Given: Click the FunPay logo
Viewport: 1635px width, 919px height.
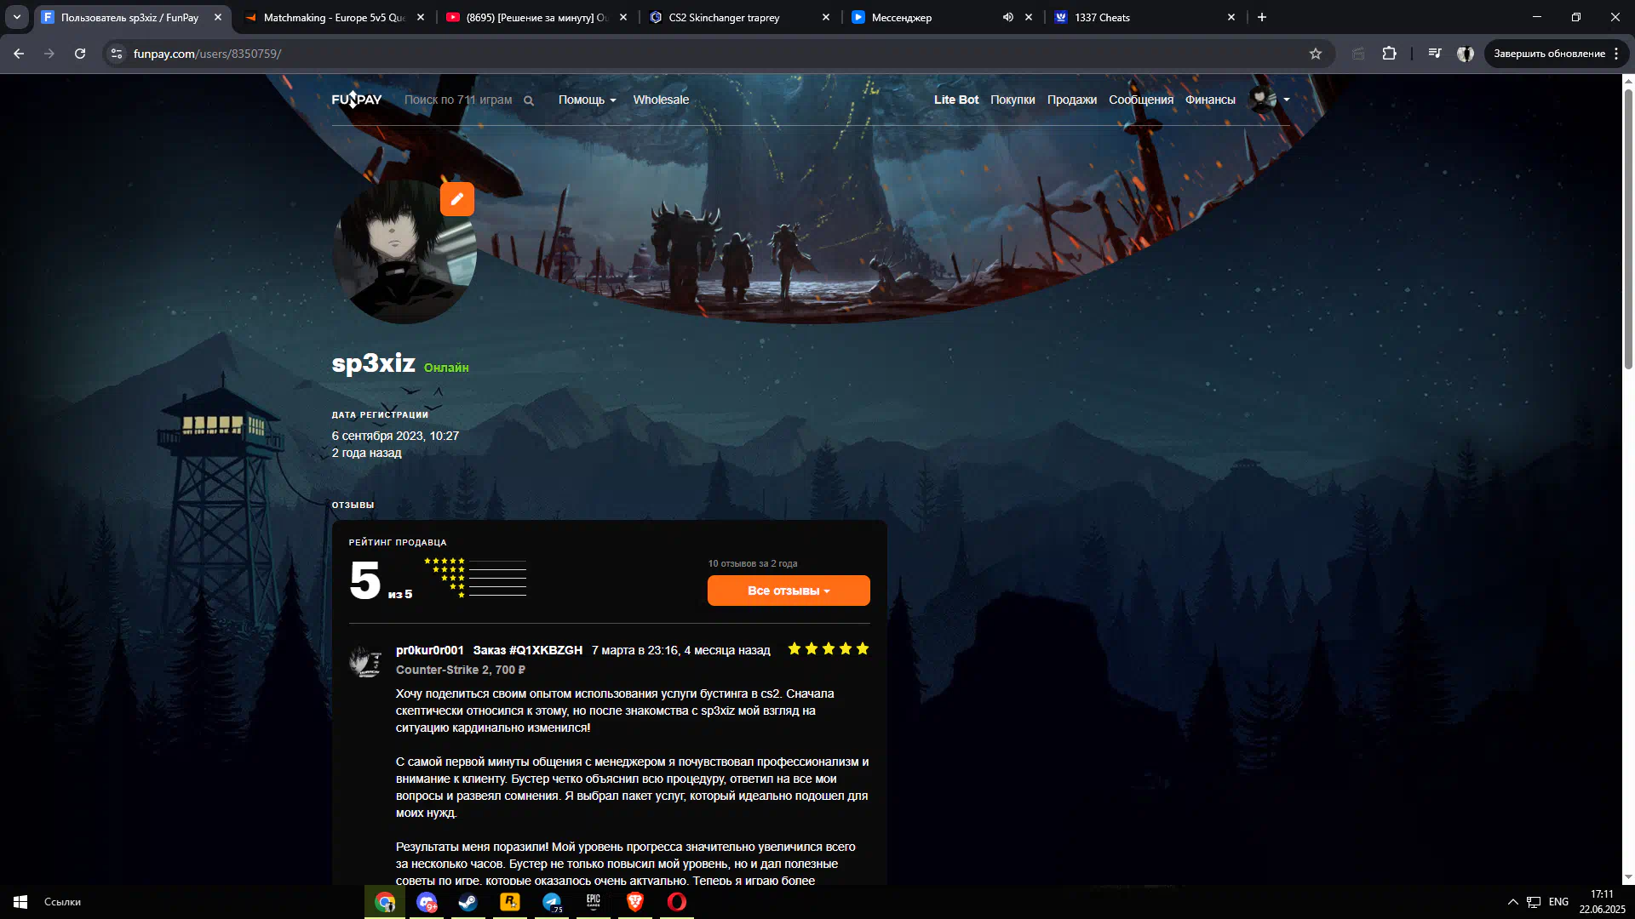Looking at the screenshot, I should 356,100.
